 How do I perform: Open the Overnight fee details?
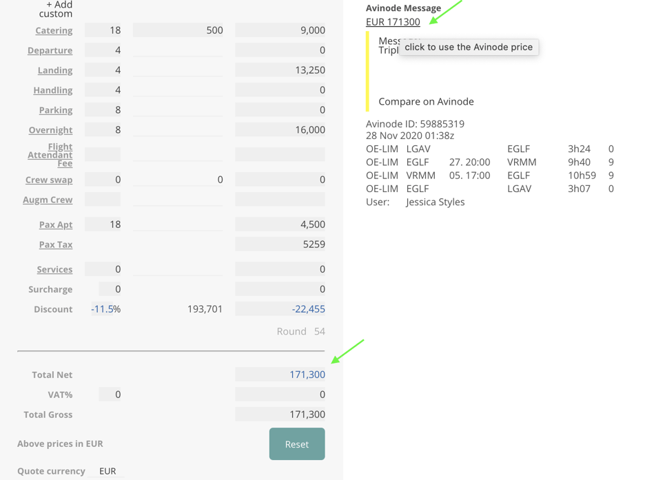pyautogui.click(x=50, y=130)
